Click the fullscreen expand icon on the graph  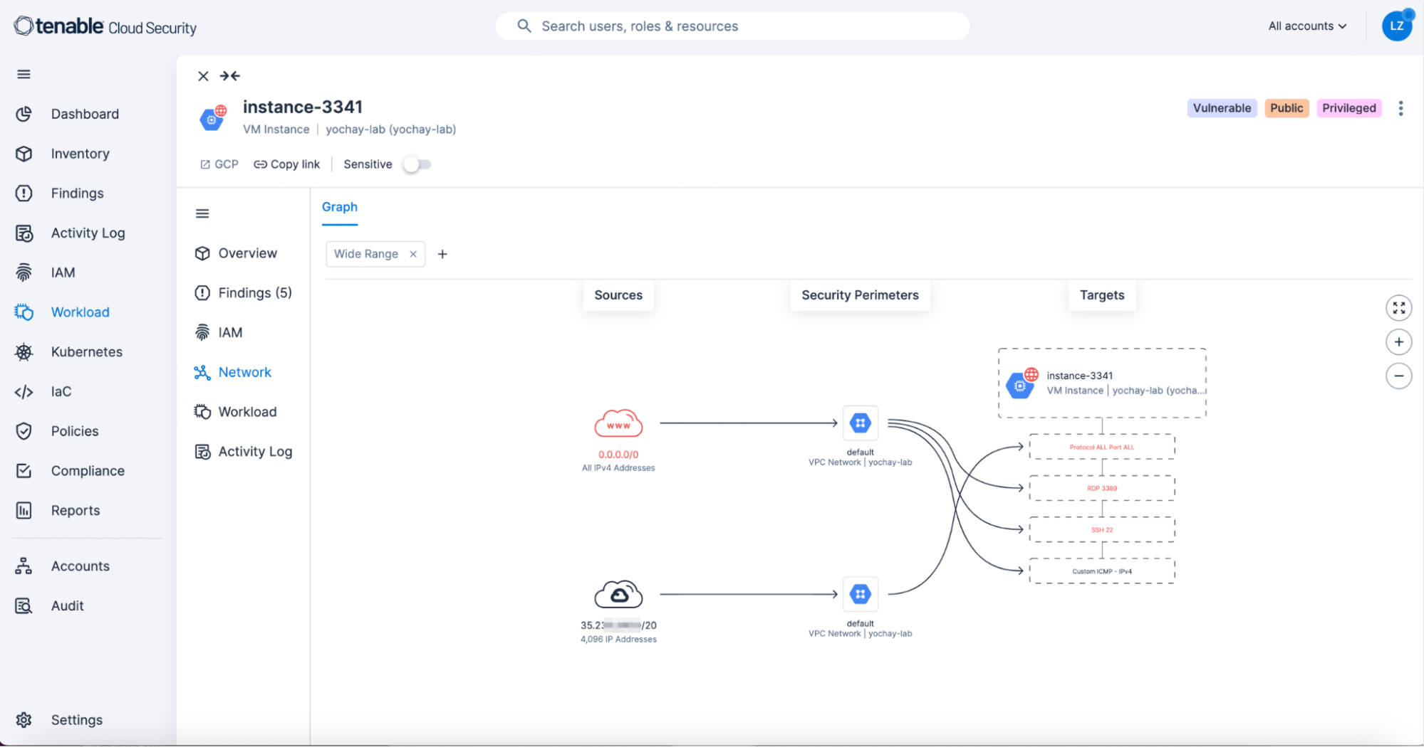click(1398, 307)
